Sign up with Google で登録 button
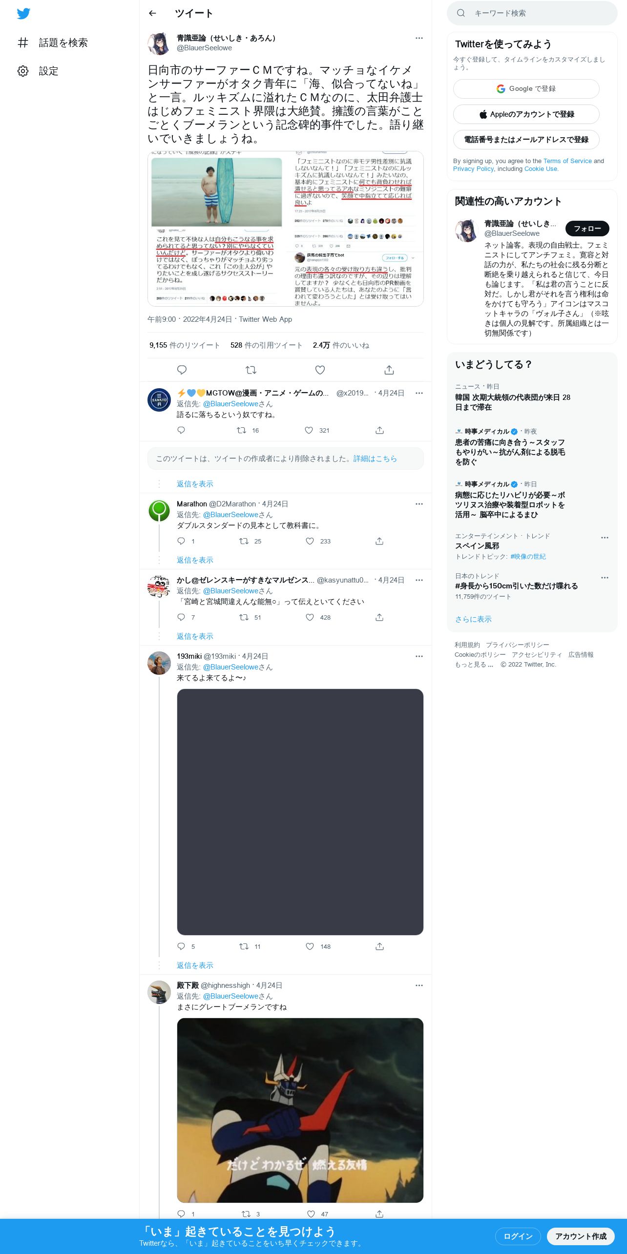This screenshot has width=627, height=1254. (526, 89)
